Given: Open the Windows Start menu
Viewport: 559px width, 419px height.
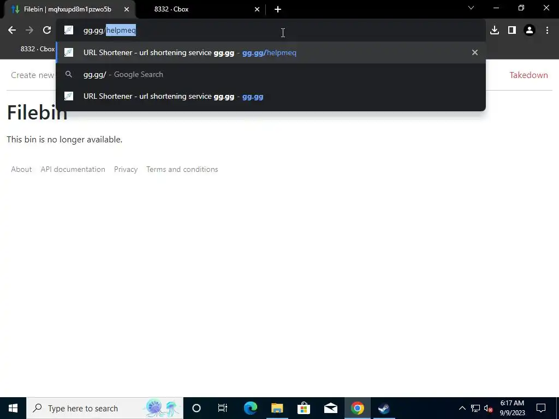Looking at the screenshot, I should point(13,408).
